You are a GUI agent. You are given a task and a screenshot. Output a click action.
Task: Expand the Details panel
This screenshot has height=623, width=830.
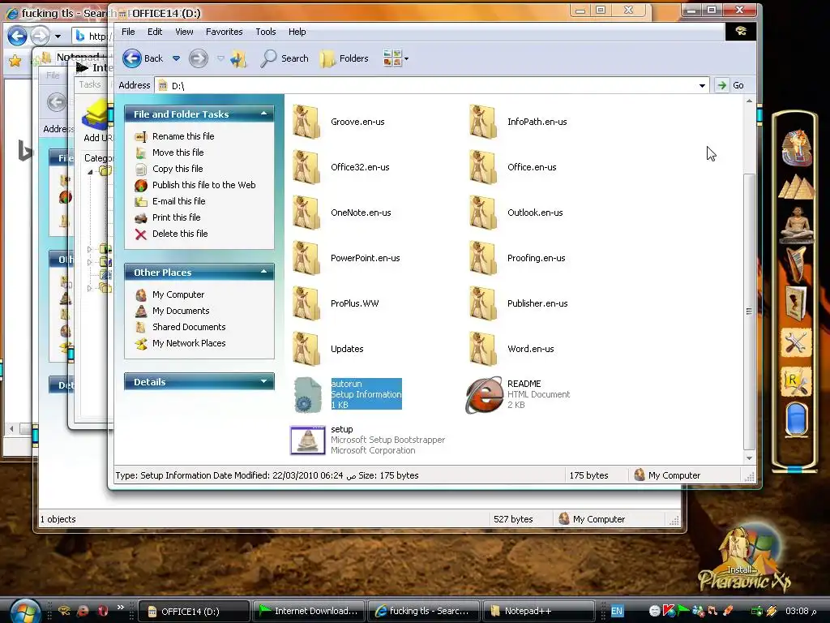coord(263,381)
